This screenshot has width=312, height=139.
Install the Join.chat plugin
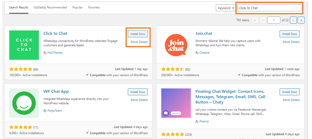tap(290, 34)
